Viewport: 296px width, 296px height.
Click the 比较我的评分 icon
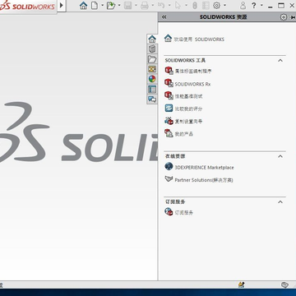(169, 109)
